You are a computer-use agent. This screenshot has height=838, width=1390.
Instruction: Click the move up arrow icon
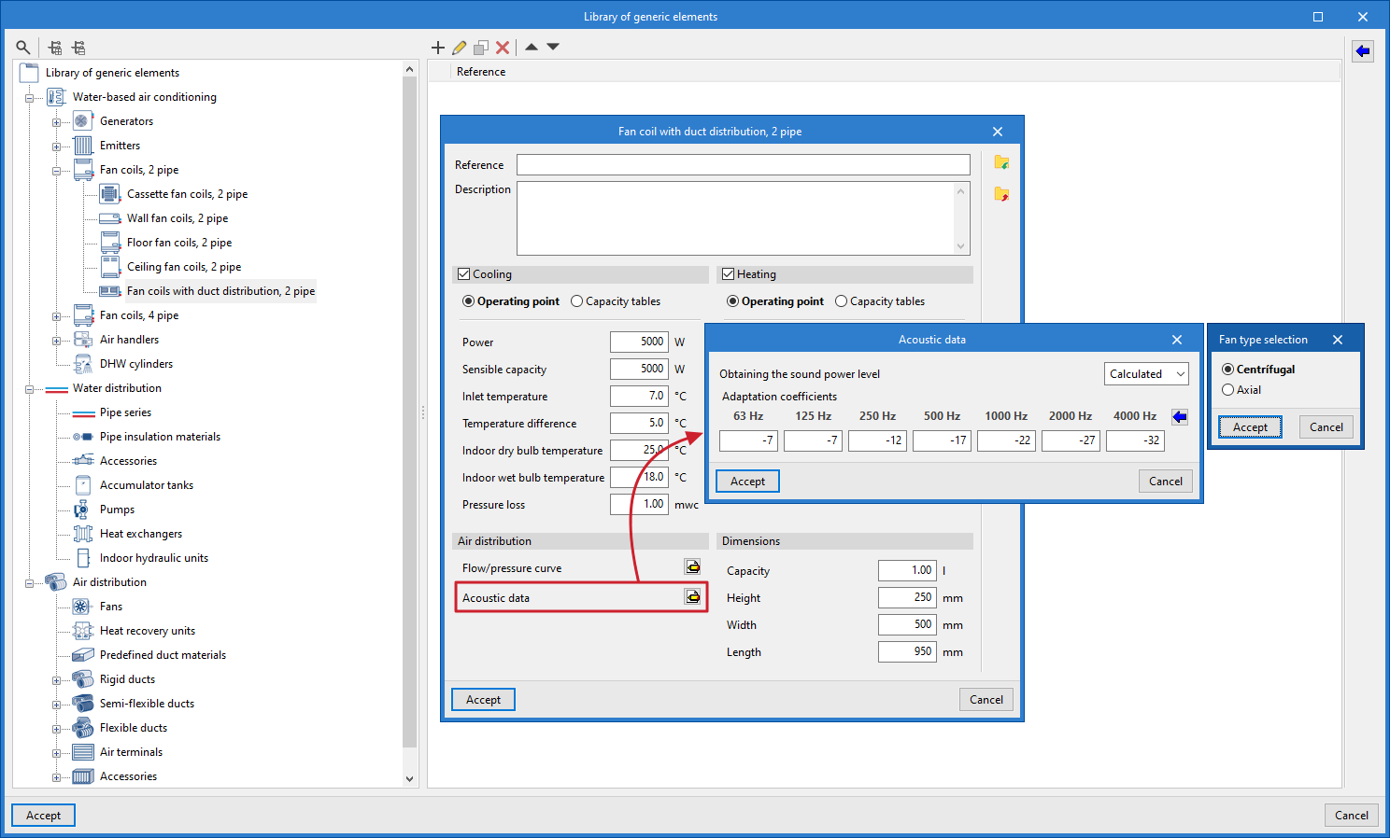[532, 47]
